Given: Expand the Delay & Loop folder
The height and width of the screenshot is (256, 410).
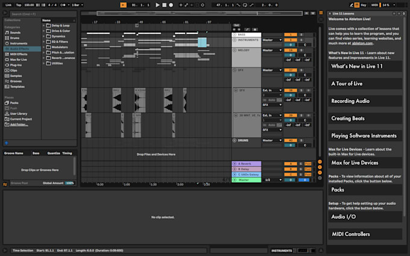Looking at the screenshot, I should click(43, 25).
